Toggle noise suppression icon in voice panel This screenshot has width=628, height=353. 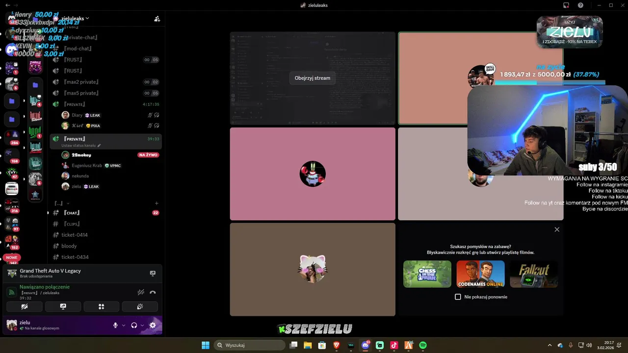141,292
